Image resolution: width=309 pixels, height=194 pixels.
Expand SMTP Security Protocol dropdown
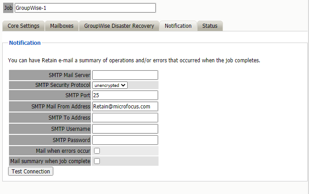pyautogui.click(x=110, y=85)
